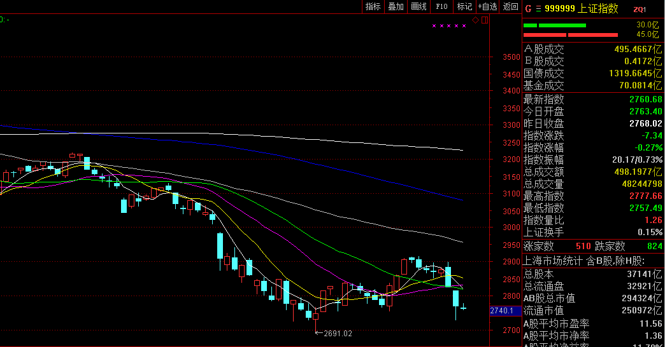This screenshot has width=665, height=347.
Task: Click the 上证指数 index name
Action: click(x=599, y=9)
